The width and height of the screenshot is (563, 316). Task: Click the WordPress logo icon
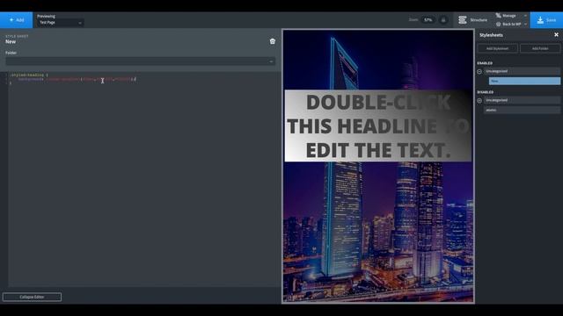(x=499, y=24)
